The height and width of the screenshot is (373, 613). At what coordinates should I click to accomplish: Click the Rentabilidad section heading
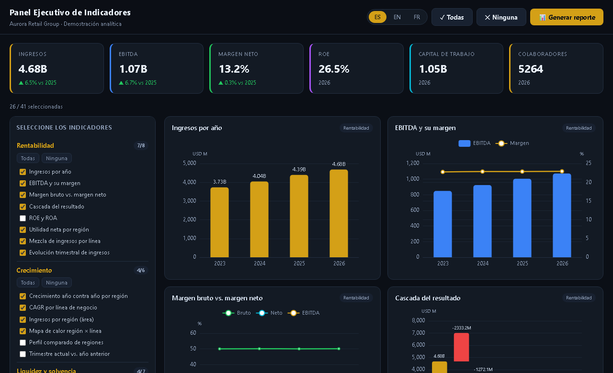tap(35, 145)
